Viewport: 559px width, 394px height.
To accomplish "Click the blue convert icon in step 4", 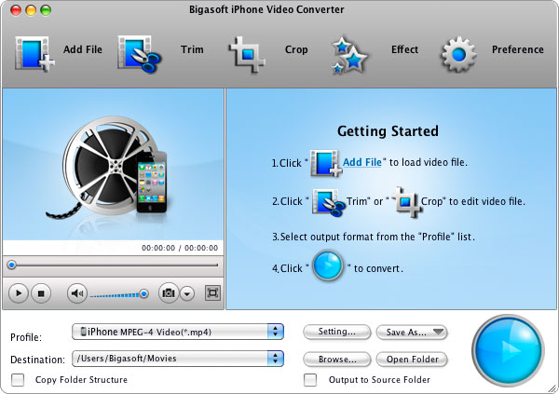I will coord(328,266).
